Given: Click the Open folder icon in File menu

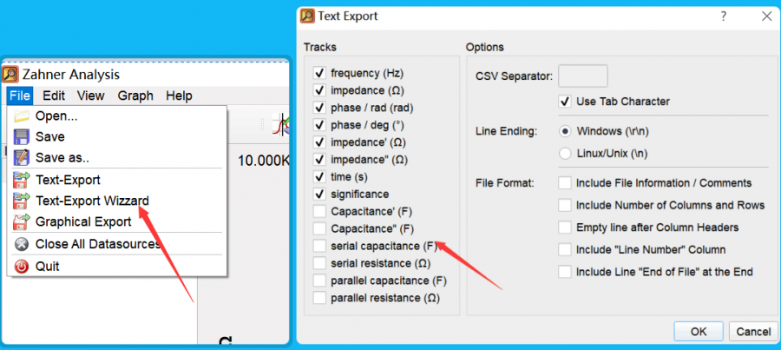Looking at the screenshot, I should point(22,116).
